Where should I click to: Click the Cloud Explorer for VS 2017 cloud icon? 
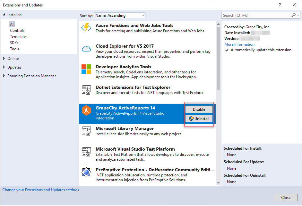coord(86,49)
